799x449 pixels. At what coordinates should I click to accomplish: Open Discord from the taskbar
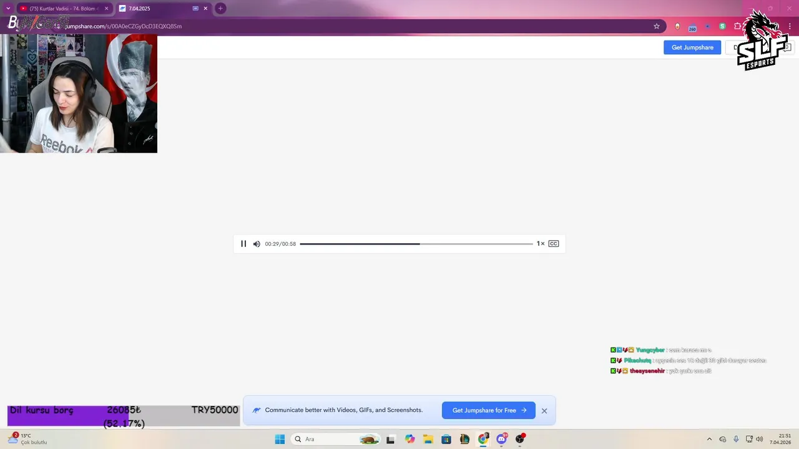(501, 439)
